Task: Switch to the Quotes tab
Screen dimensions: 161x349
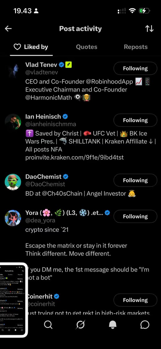Action: click(86, 47)
